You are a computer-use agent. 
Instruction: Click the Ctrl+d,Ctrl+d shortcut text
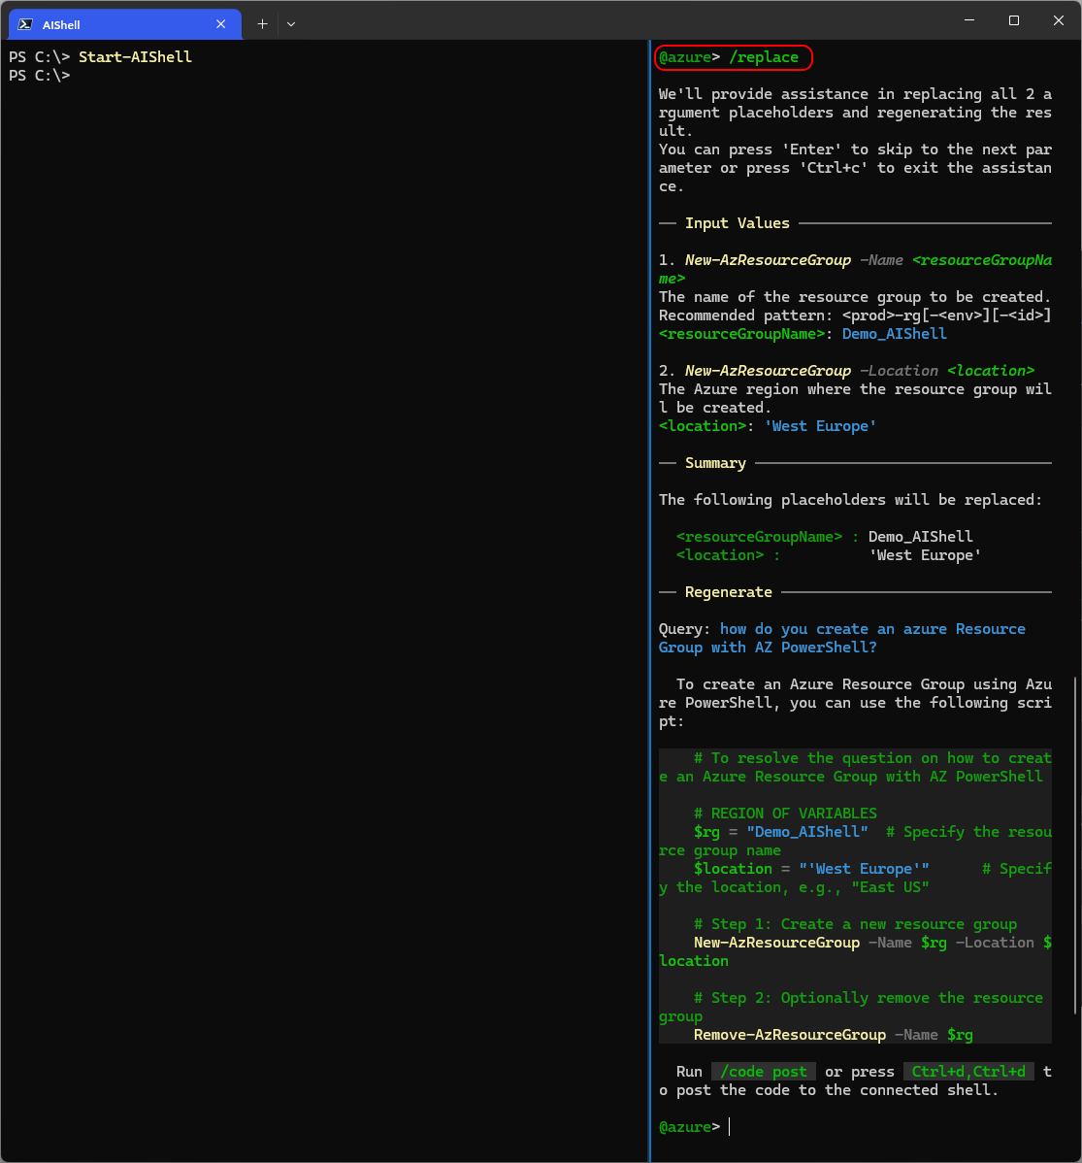(968, 1072)
